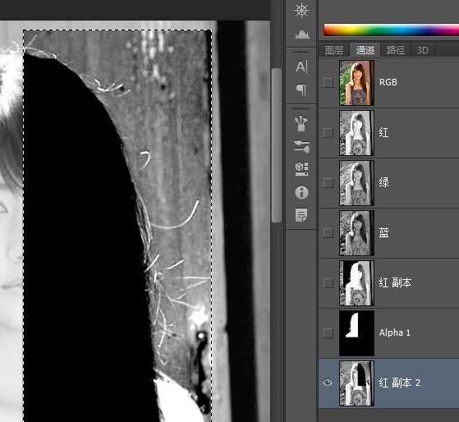Switch to the 路径 tab
This screenshot has width=459, height=422.
[x=396, y=50]
